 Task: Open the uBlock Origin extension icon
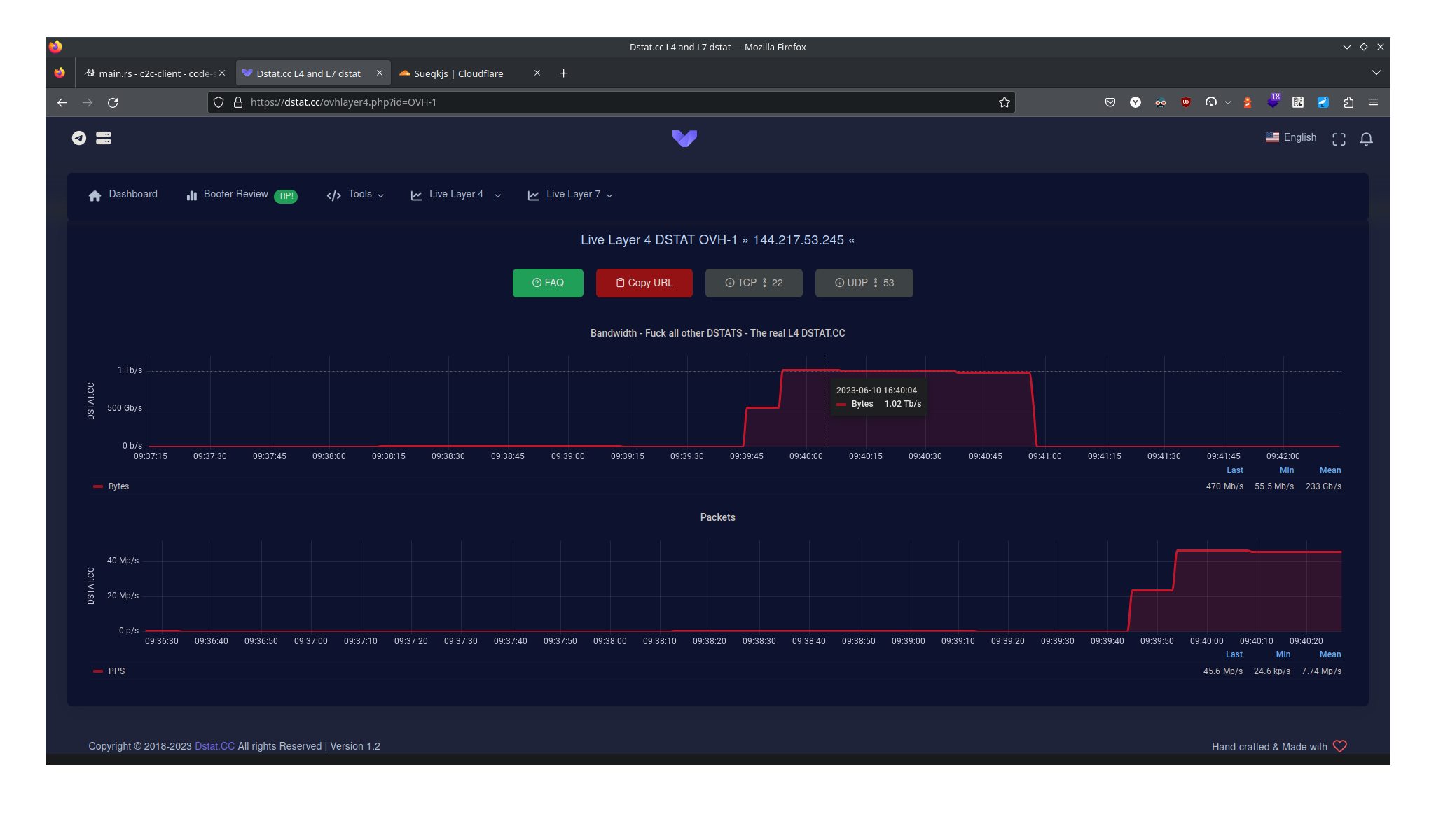(x=1185, y=102)
